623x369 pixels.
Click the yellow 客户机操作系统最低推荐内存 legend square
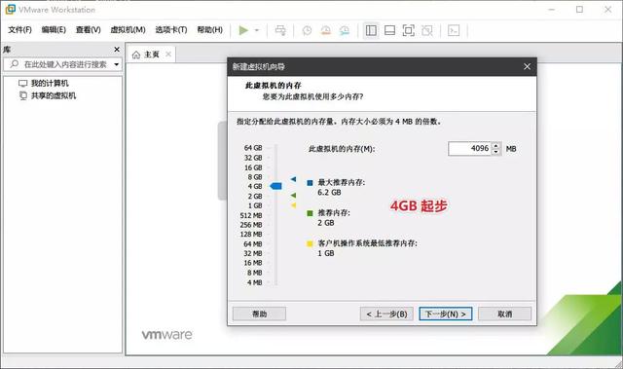pyautogui.click(x=310, y=243)
